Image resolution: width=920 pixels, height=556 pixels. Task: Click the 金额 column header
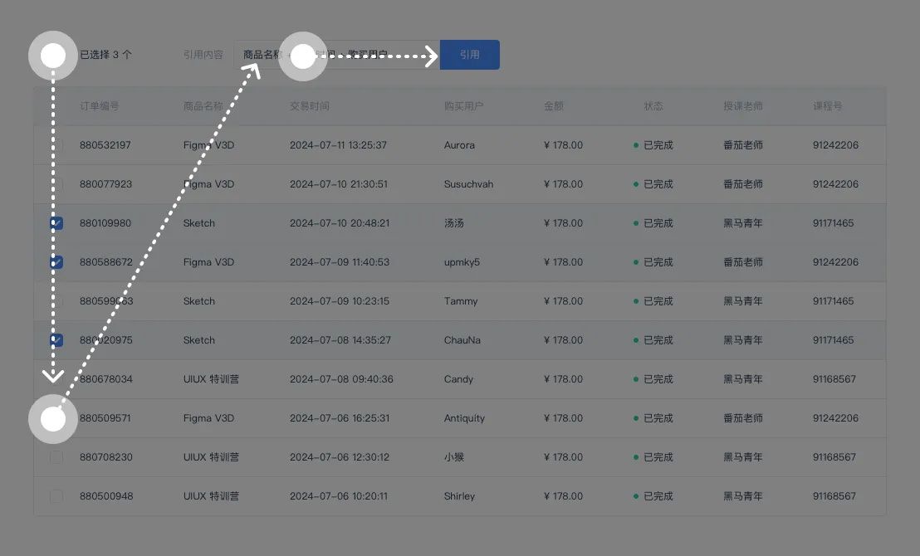(x=553, y=106)
